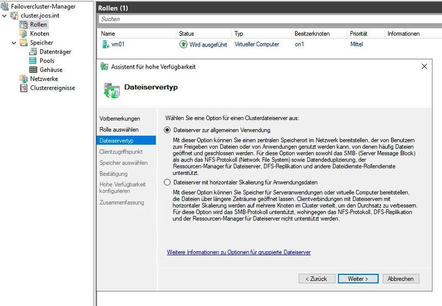
Task: Select the Gehäuse tree item label
Action: (x=51, y=70)
